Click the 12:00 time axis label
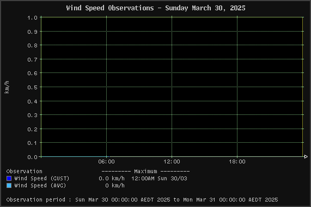Image resolution: width=311 pixels, height=207 pixels. [172, 162]
